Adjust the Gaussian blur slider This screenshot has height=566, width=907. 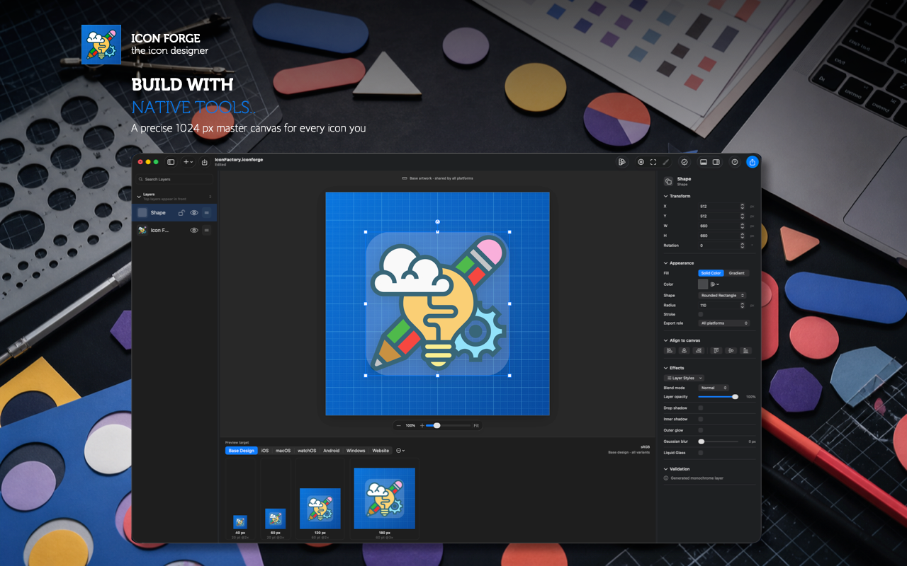719,441
